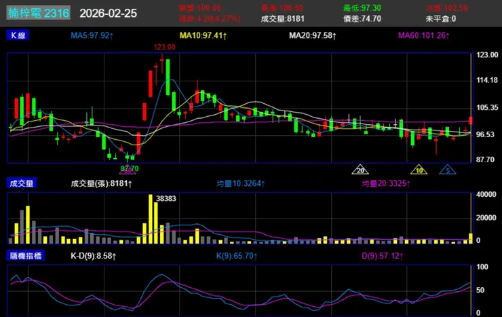This screenshot has width=502, height=317.
Task: Click the 50 value on stochastic axis
Action: tap(480, 290)
